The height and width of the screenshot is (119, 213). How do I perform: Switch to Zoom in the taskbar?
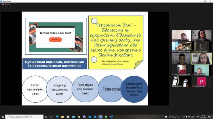(x=100, y=117)
